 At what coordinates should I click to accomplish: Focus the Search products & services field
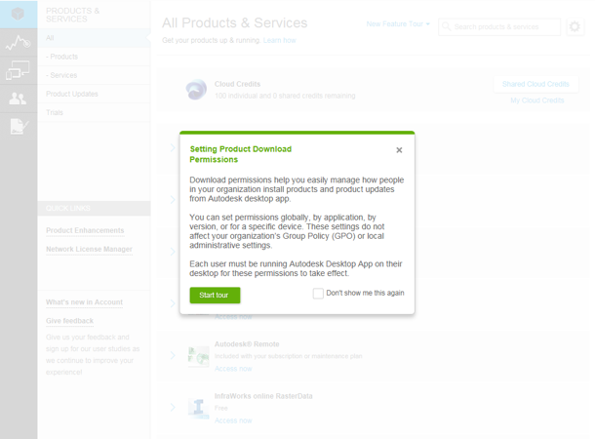point(499,26)
